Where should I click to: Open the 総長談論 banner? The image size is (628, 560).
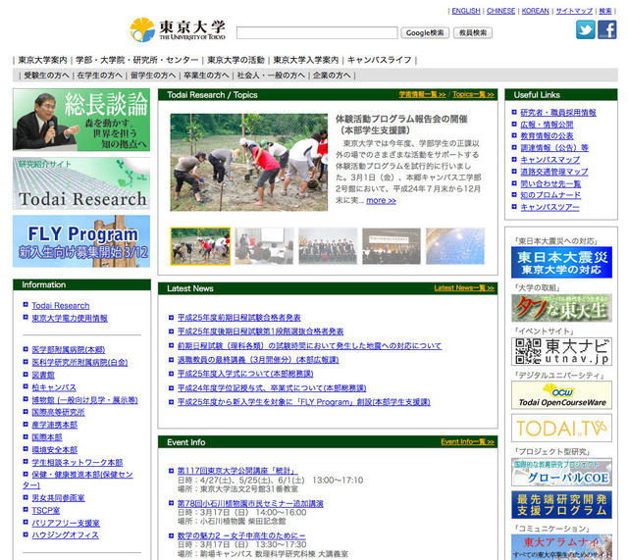[81, 120]
